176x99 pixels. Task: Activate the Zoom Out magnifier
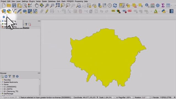click(52, 5)
